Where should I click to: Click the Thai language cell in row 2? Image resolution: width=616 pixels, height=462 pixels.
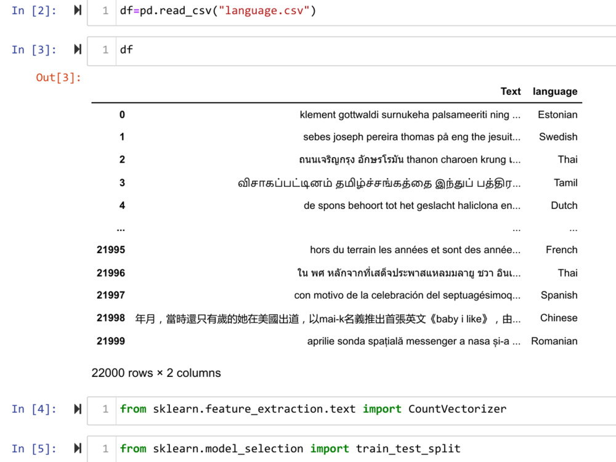568,160
